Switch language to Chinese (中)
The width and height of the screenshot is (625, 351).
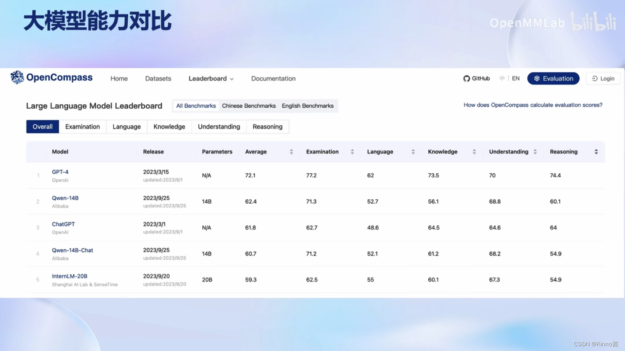tap(502, 78)
